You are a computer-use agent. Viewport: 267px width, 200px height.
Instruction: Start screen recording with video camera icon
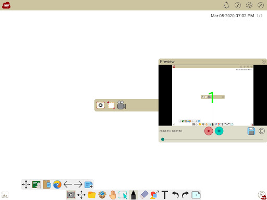point(122,105)
